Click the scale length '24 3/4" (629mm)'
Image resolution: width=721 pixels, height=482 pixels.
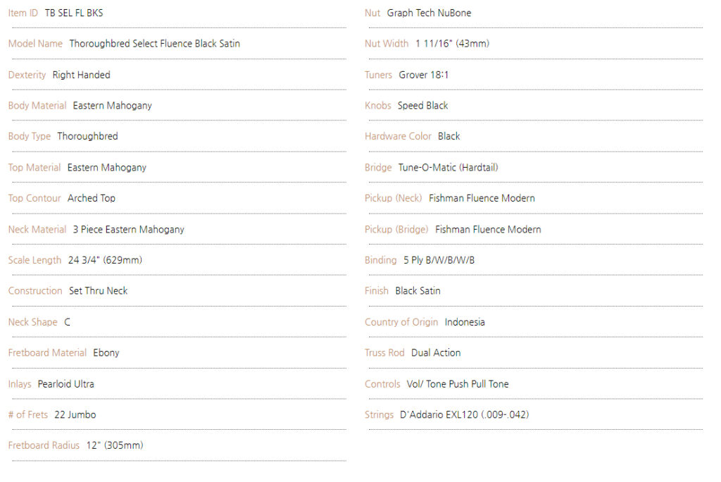point(106,260)
